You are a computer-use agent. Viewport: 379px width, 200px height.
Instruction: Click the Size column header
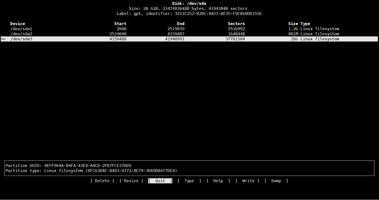(x=293, y=24)
